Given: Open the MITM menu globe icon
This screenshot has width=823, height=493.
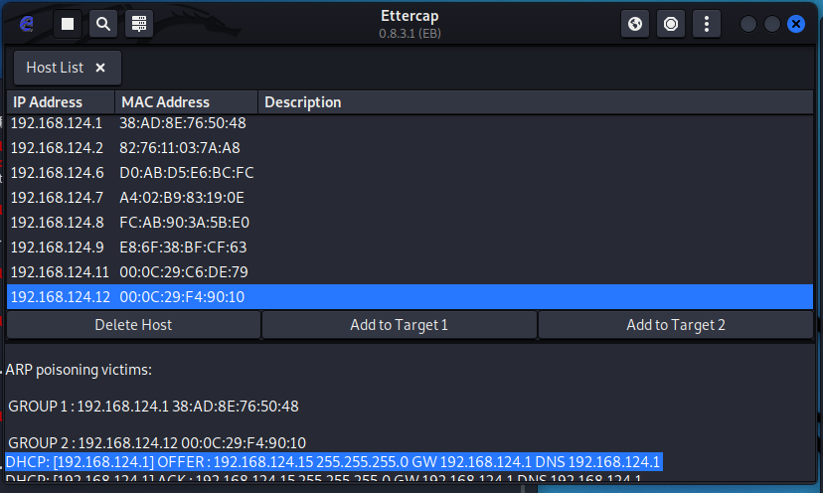Looking at the screenshot, I should (635, 24).
